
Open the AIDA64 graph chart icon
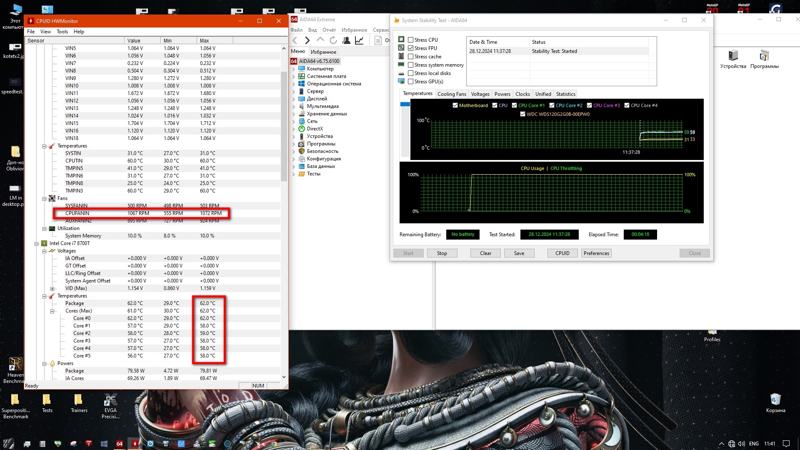click(x=359, y=40)
